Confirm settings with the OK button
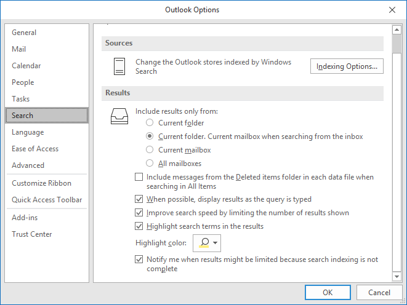This screenshot has width=407, height=305. coord(328,292)
